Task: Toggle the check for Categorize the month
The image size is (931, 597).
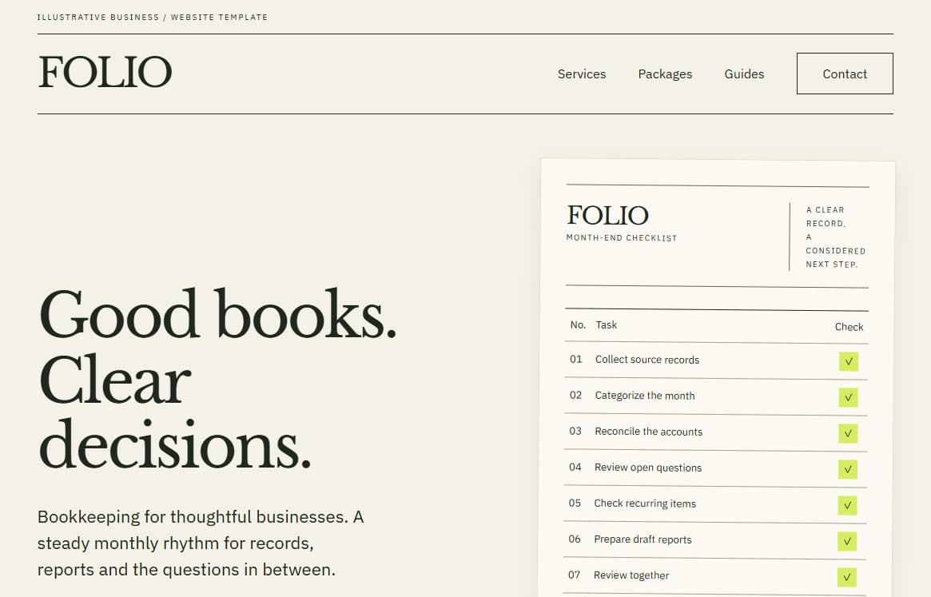Action: [x=849, y=397]
